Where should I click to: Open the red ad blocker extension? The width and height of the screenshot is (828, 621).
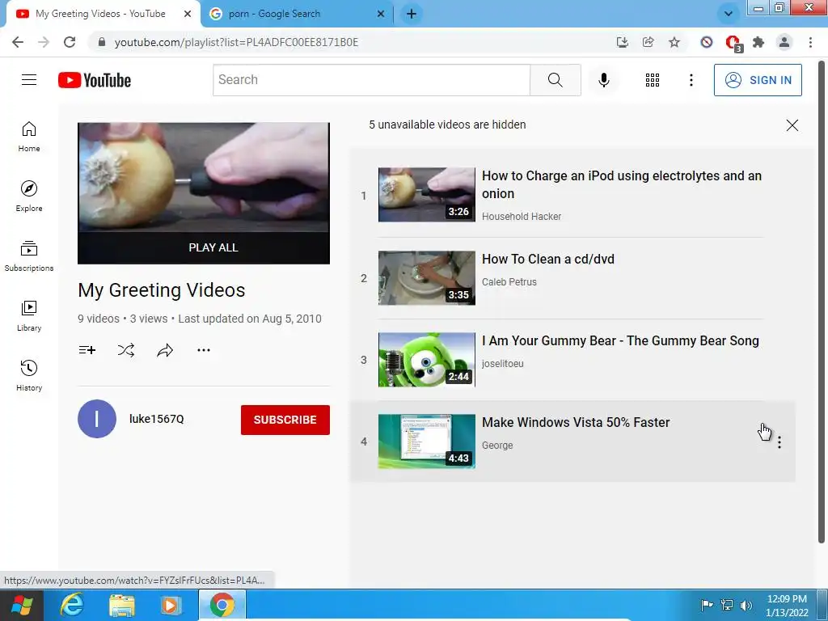coord(733,43)
